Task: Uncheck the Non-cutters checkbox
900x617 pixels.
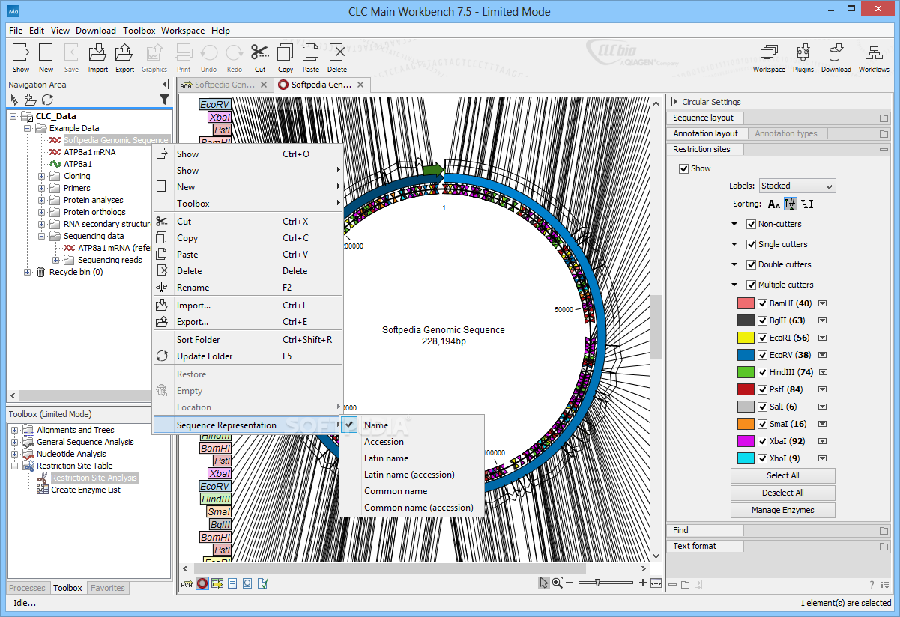Action: click(x=752, y=224)
